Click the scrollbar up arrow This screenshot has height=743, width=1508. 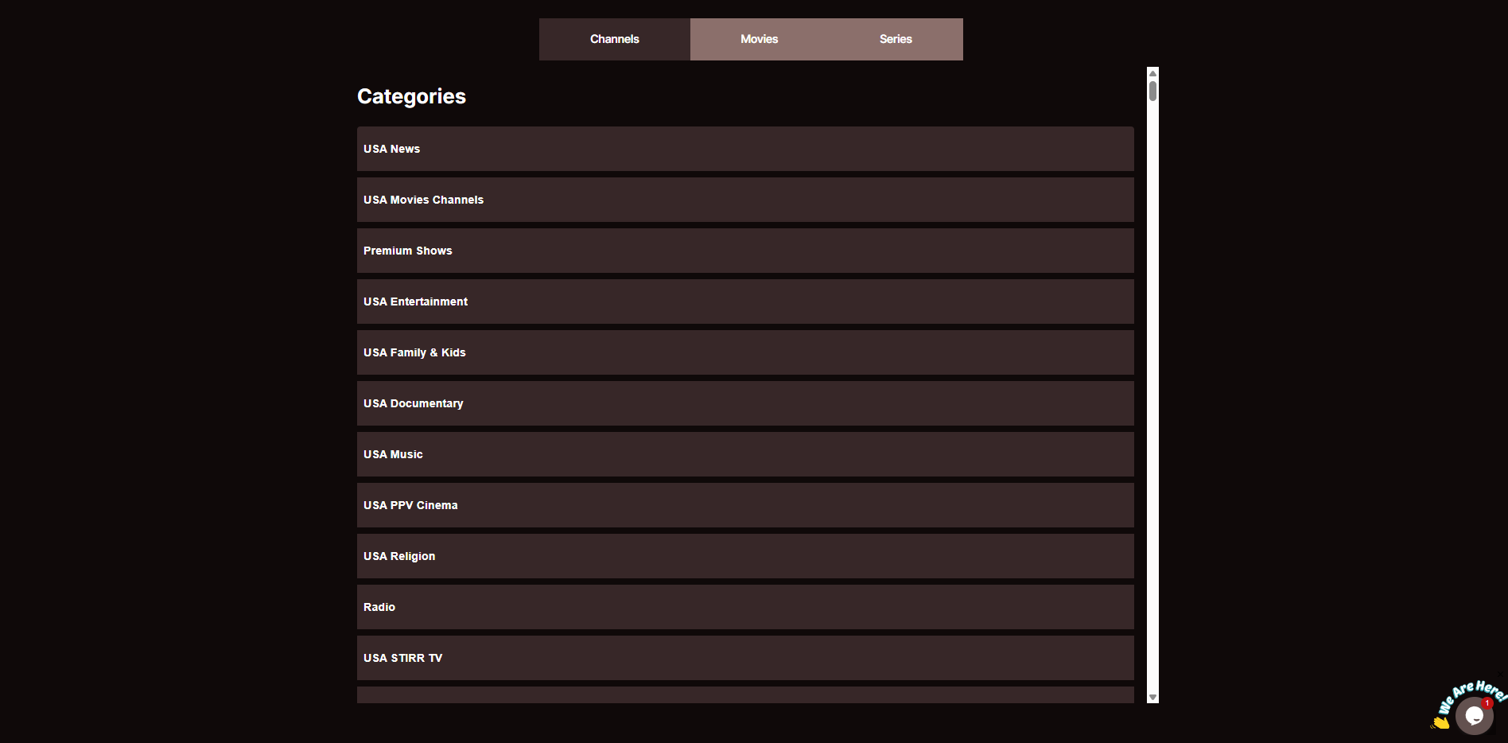click(x=1152, y=72)
